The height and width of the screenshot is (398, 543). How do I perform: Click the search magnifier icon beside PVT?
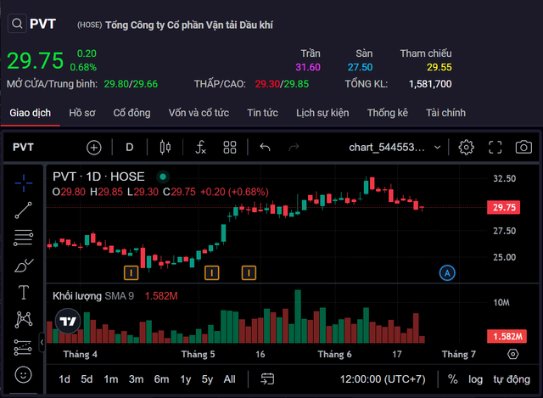(x=16, y=25)
